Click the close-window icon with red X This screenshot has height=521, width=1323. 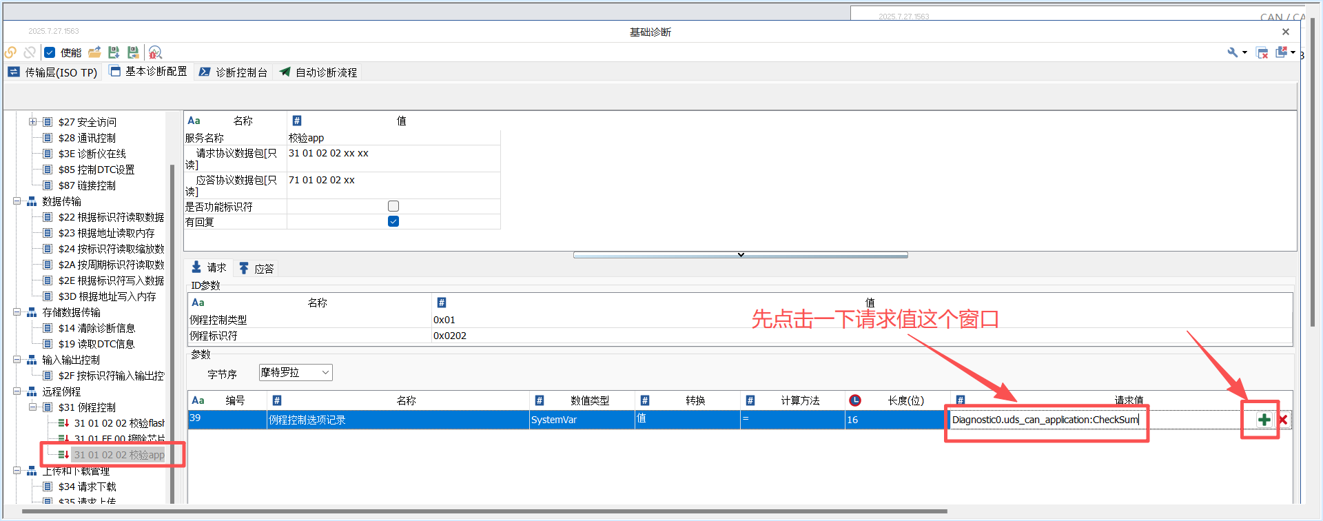1262,53
